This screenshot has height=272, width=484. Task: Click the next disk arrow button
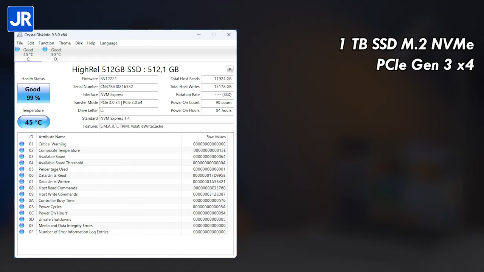tap(230, 69)
